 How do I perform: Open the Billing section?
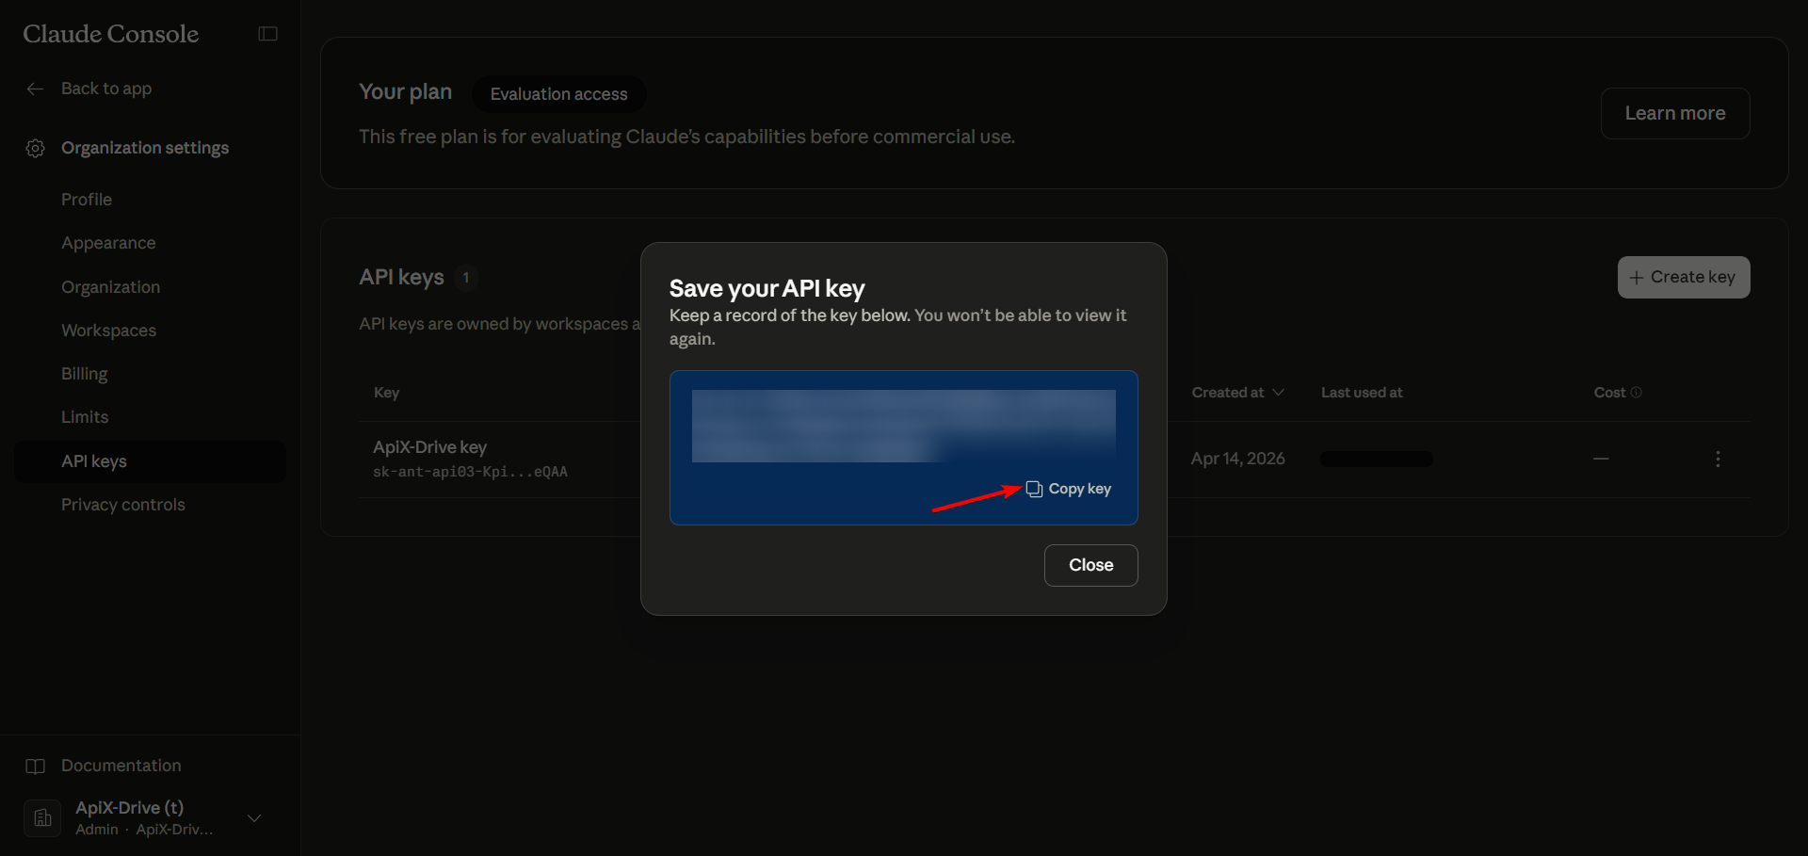click(x=84, y=374)
